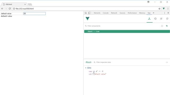Click the val 'default value' data entry
Viewport: 170px width, 95px height.
pyautogui.click(x=97, y=74)
